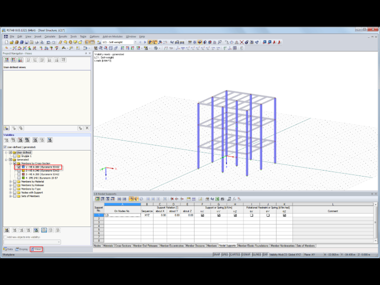The height and width of the screenshot is (285, 380).
Task: Switch to the Cross-Sections table tab
Action: point(123,245)
